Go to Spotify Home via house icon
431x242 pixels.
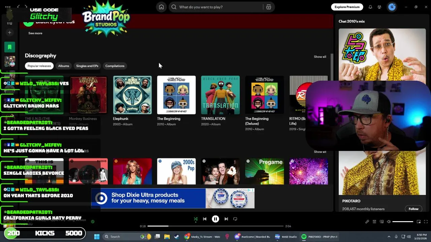(161, 7)
